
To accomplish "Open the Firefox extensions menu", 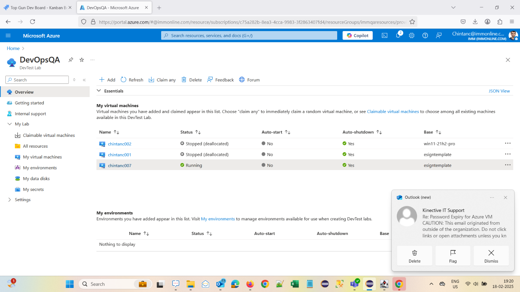I will pos(500,22).
